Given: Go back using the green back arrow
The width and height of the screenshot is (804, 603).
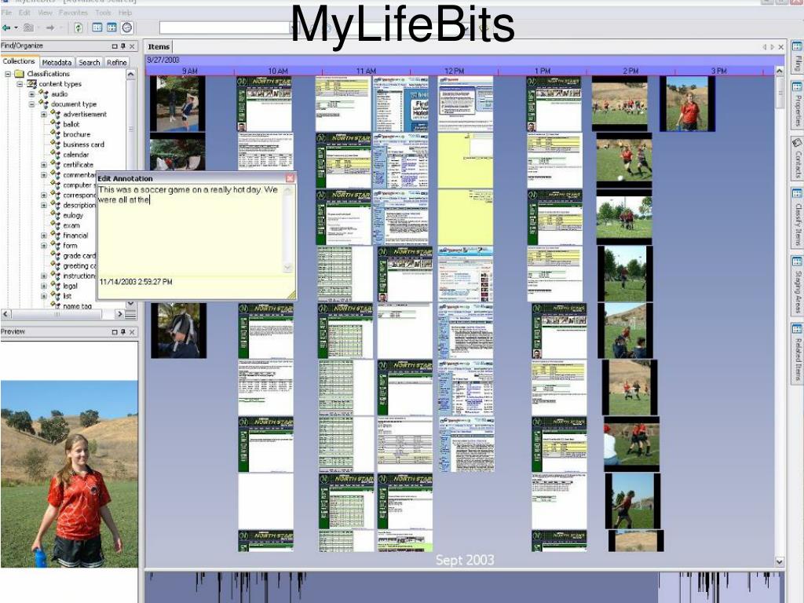Looking at the screenshot, I should 6,27.
